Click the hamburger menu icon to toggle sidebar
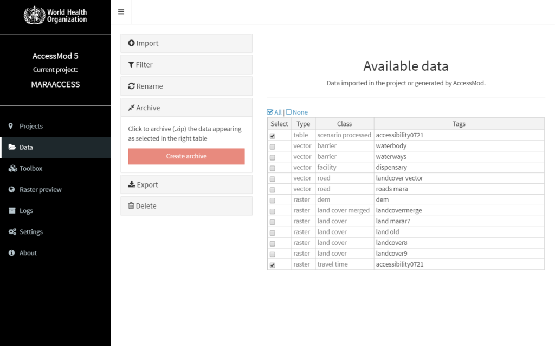This screenshot has width=555, height=346. coord(121,12)
